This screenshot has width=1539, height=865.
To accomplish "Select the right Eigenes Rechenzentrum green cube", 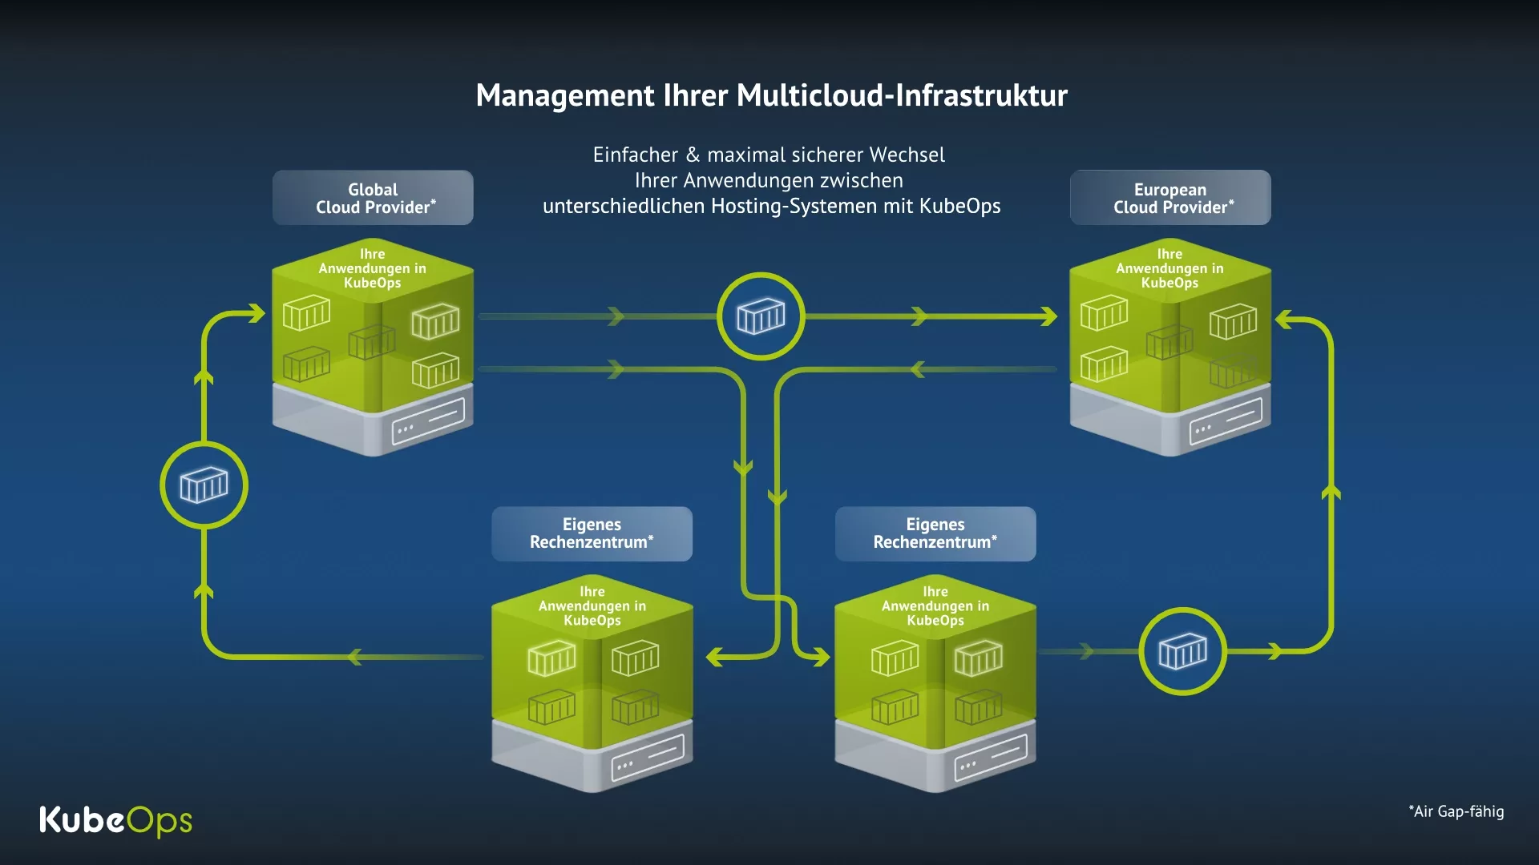I will [x=935, y=663].
